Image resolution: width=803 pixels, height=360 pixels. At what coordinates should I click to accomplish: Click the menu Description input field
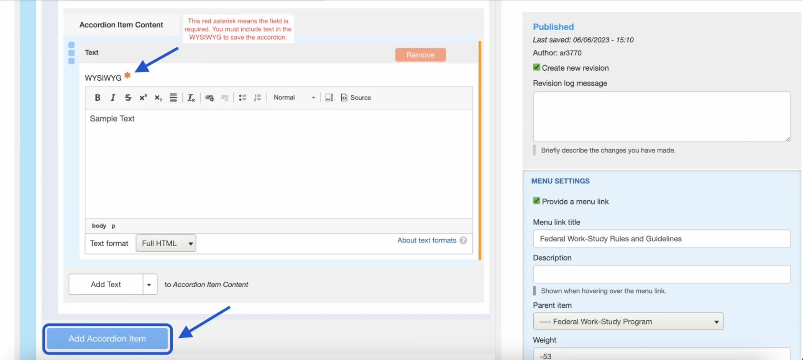(662, 274)
